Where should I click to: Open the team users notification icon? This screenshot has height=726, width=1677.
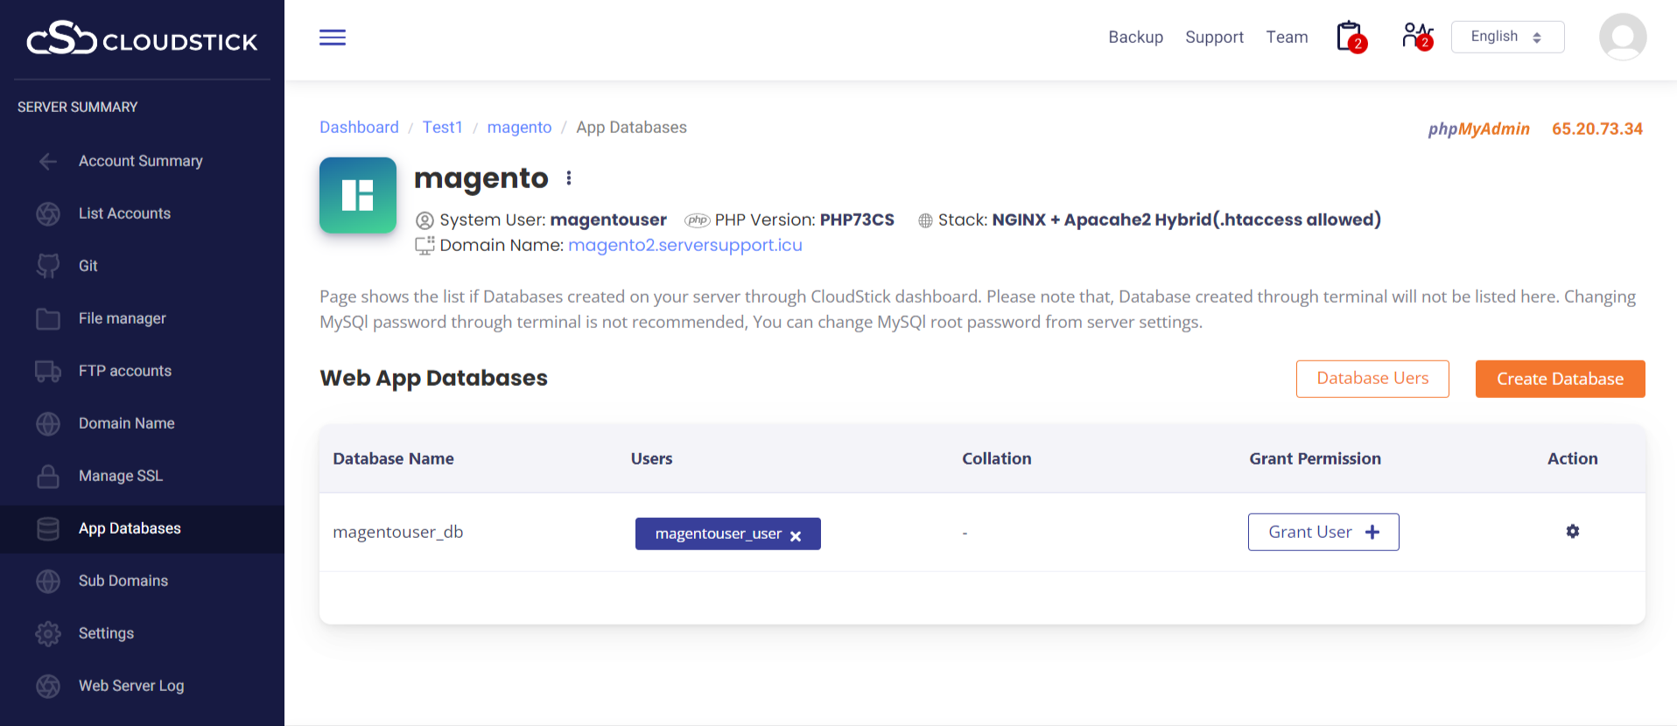pos(1416,37)
